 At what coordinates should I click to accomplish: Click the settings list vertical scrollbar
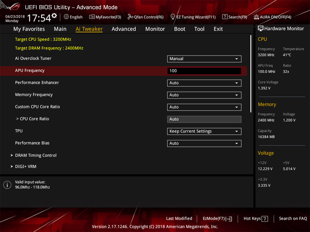coord(251,74)
